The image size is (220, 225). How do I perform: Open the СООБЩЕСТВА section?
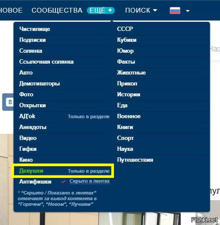[57, 10]
